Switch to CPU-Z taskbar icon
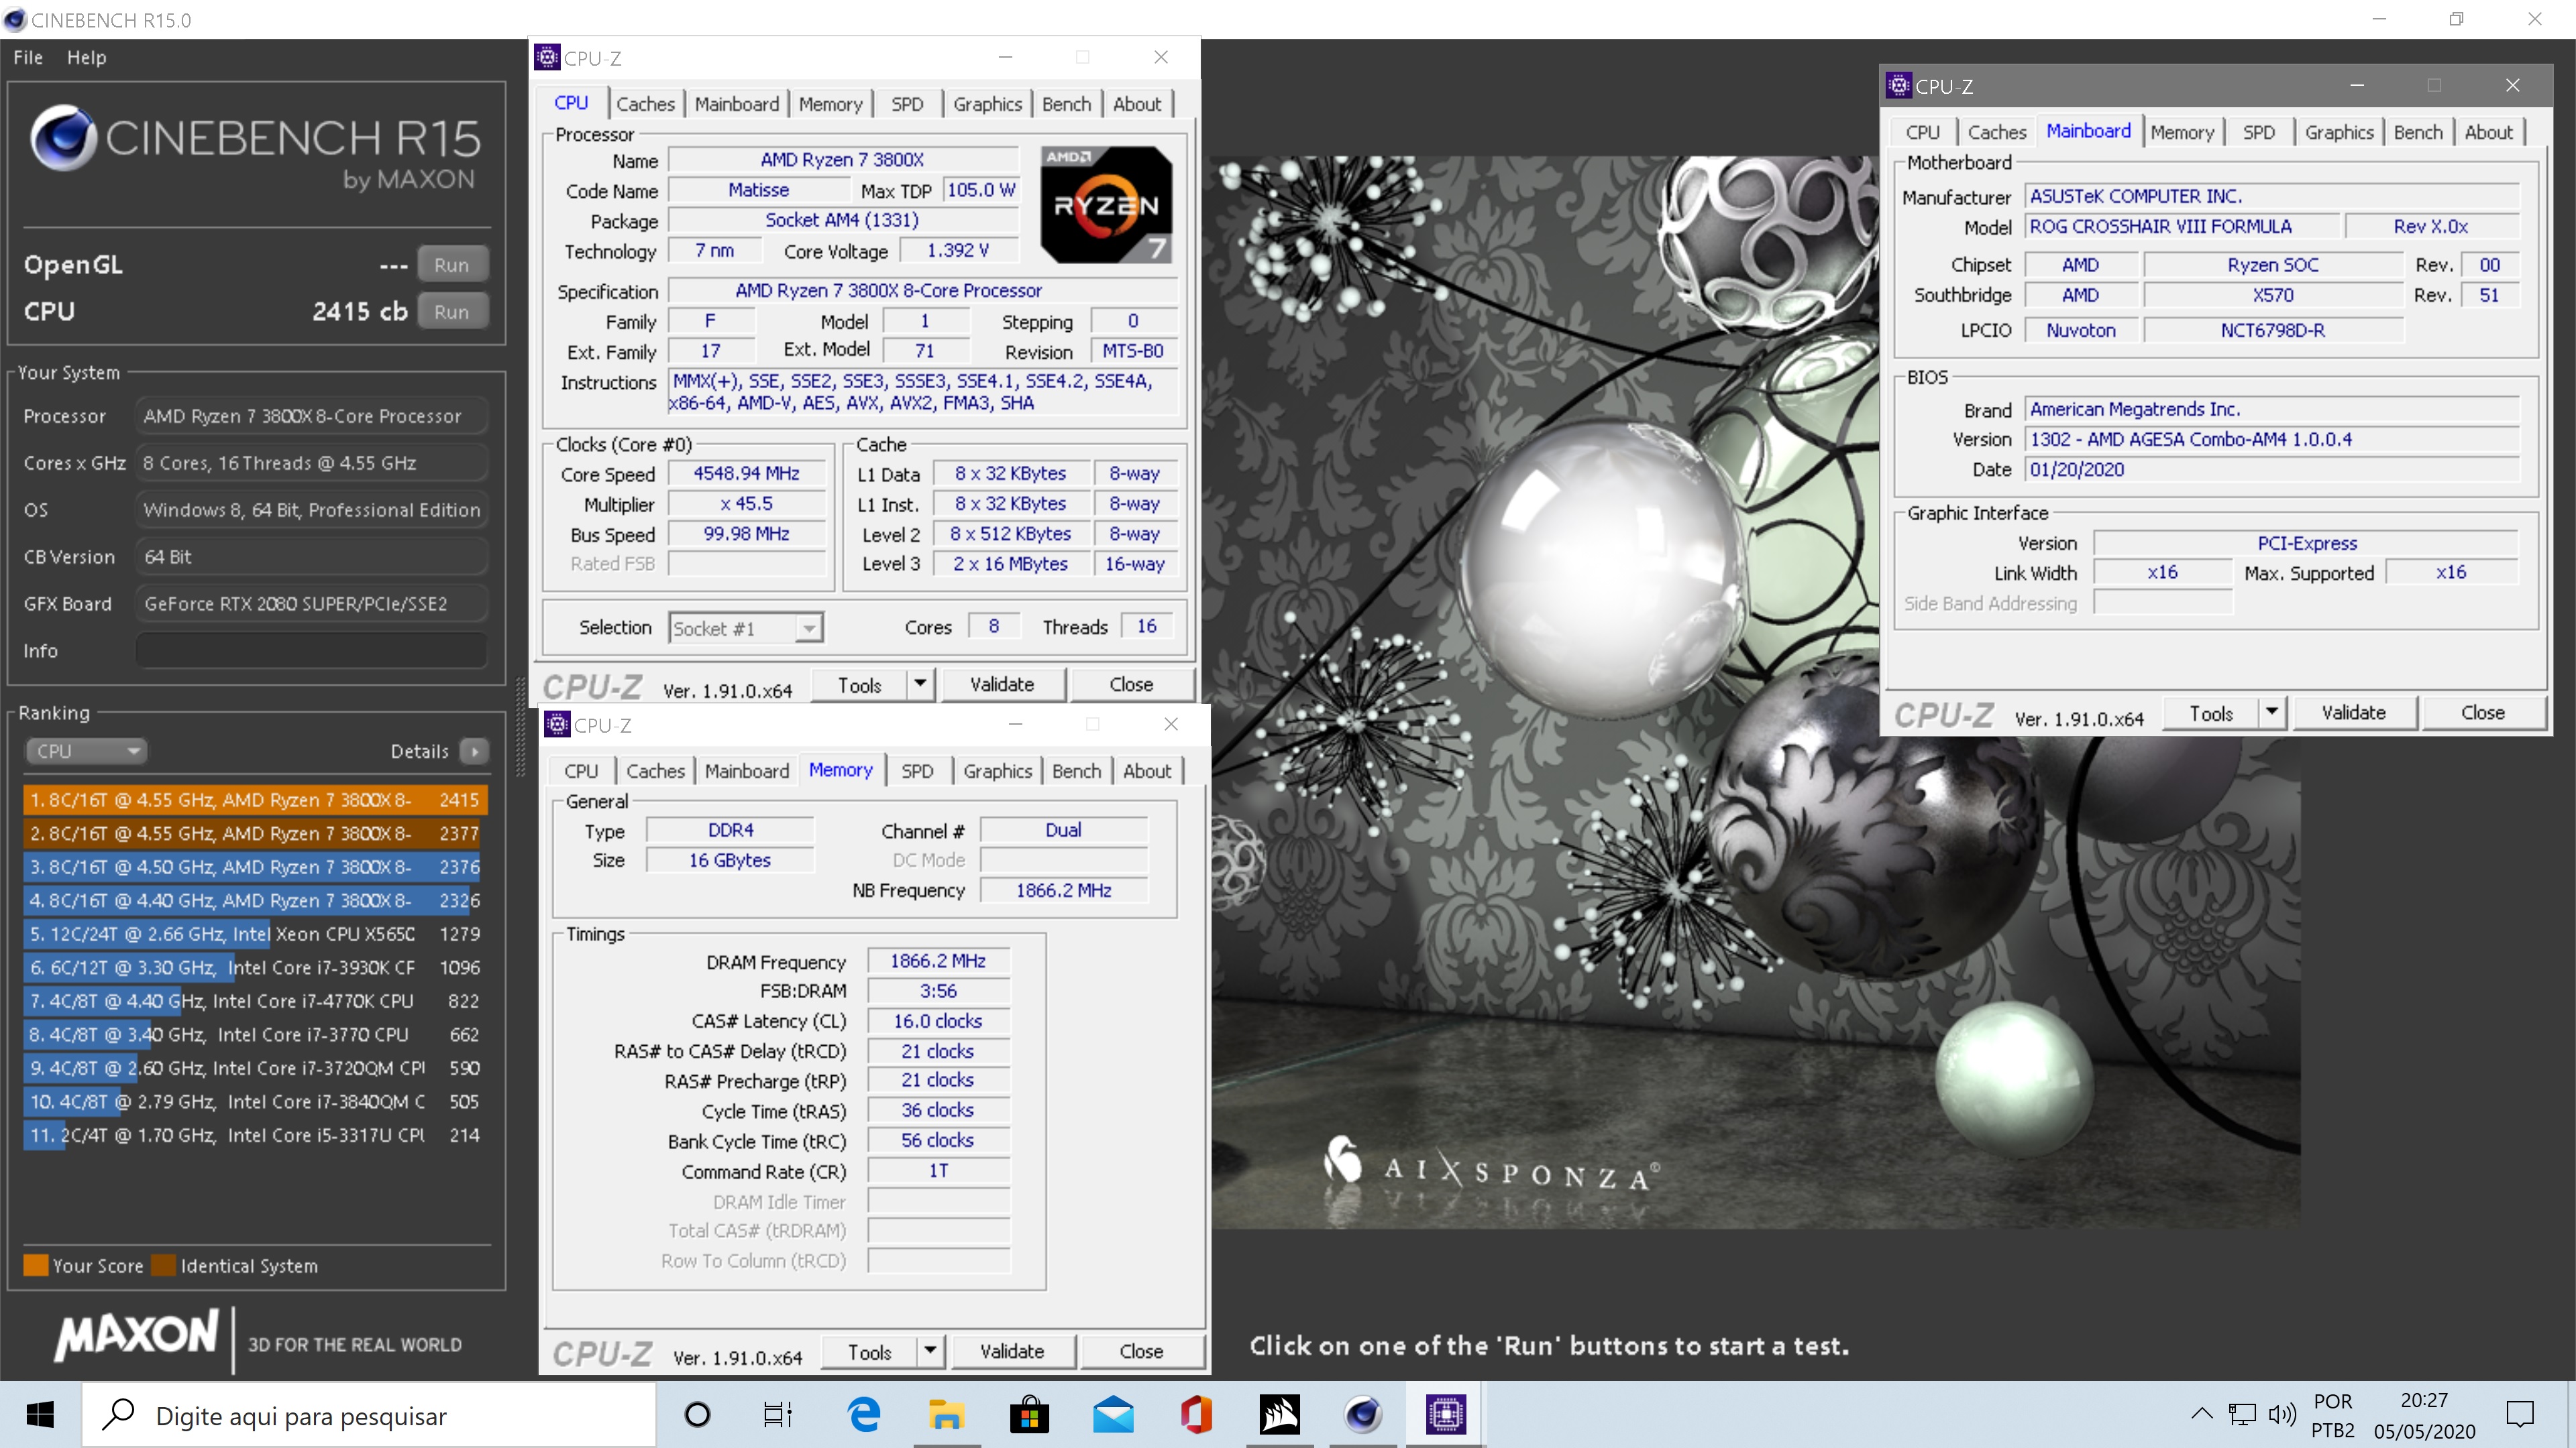This screenshot has height=1448, width=2576. point(1445,1415)
